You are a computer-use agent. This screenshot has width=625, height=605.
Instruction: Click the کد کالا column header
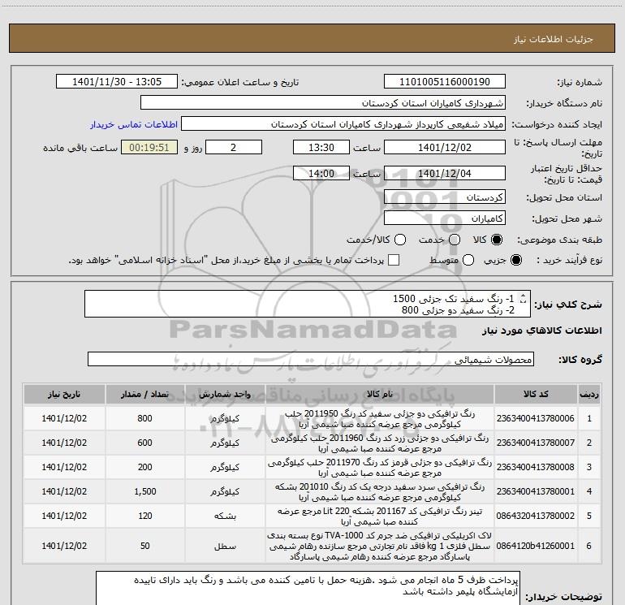point(536,395)
